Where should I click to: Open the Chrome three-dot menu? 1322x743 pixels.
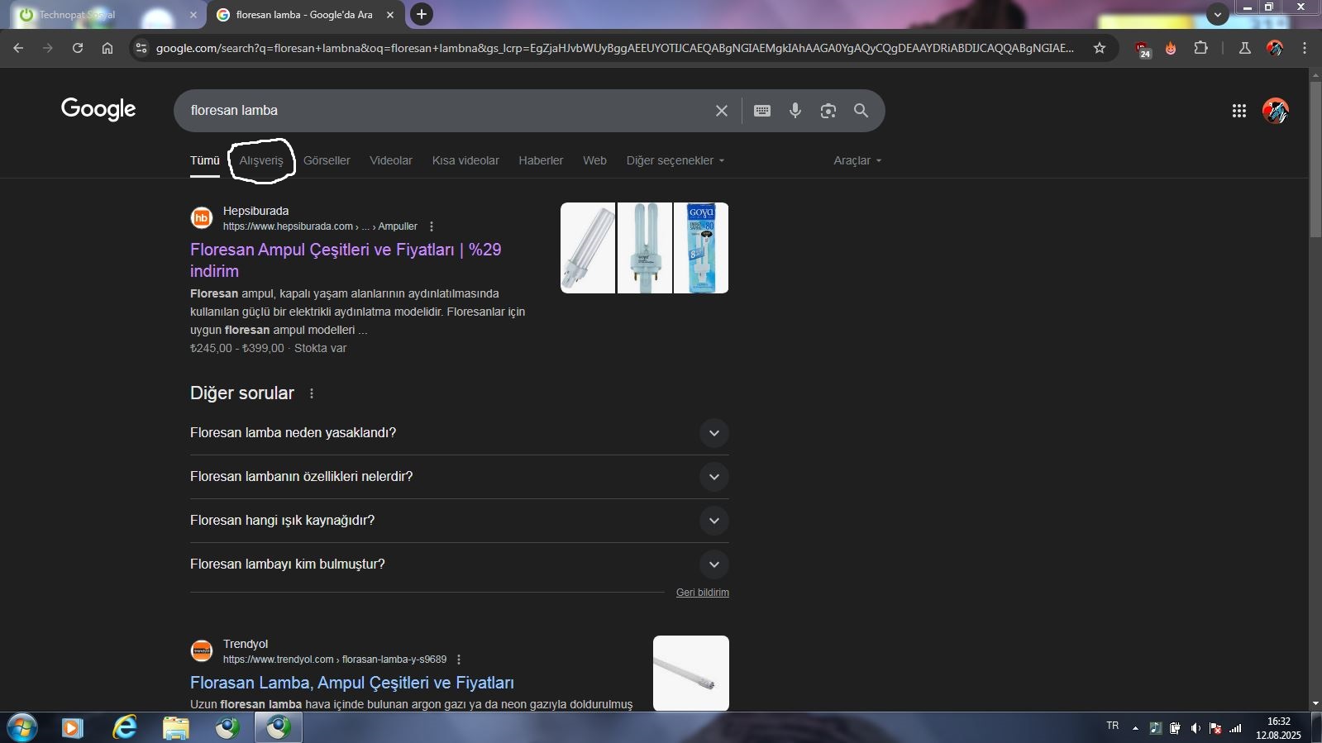pos(1305,48)
